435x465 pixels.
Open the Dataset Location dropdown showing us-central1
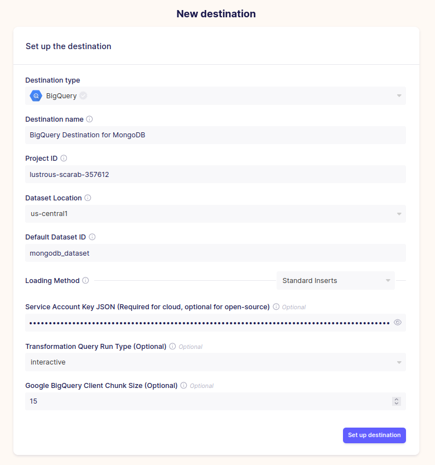tap(399, 214)
